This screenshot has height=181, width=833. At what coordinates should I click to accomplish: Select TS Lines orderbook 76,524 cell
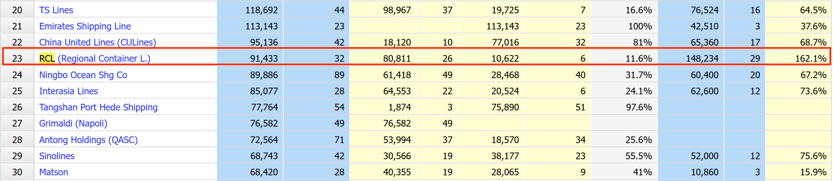[x=691, y=10]
